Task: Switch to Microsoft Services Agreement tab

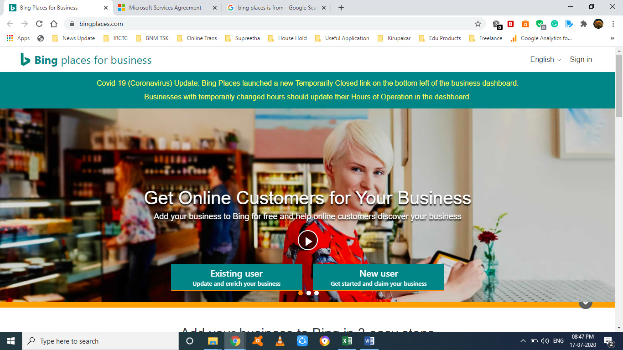Action: (x=165, y=8)
